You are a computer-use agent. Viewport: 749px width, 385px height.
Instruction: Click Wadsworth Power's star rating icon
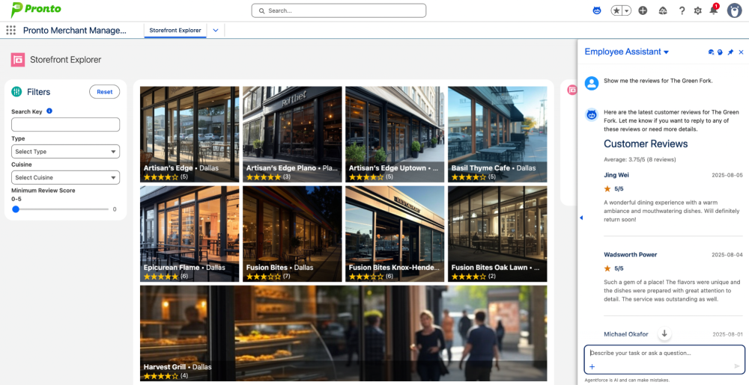607,268
